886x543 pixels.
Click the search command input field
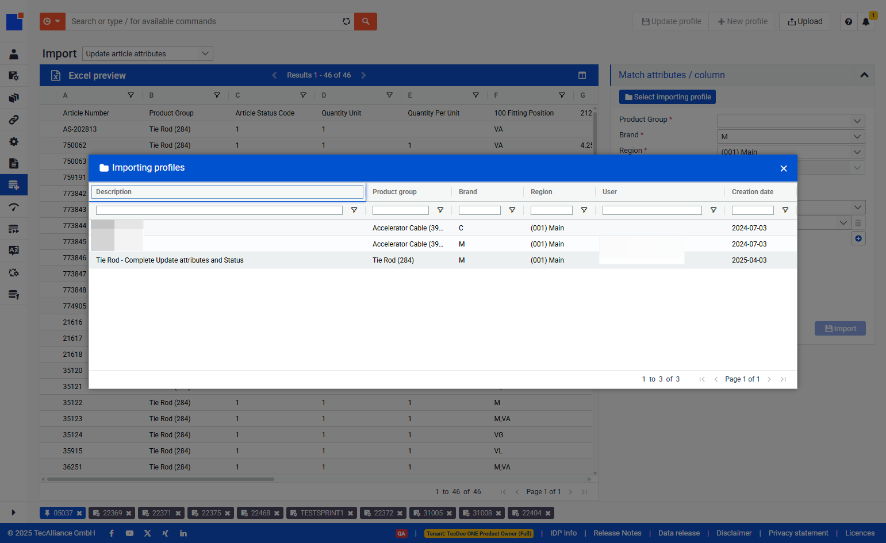[x=204, y=21]
